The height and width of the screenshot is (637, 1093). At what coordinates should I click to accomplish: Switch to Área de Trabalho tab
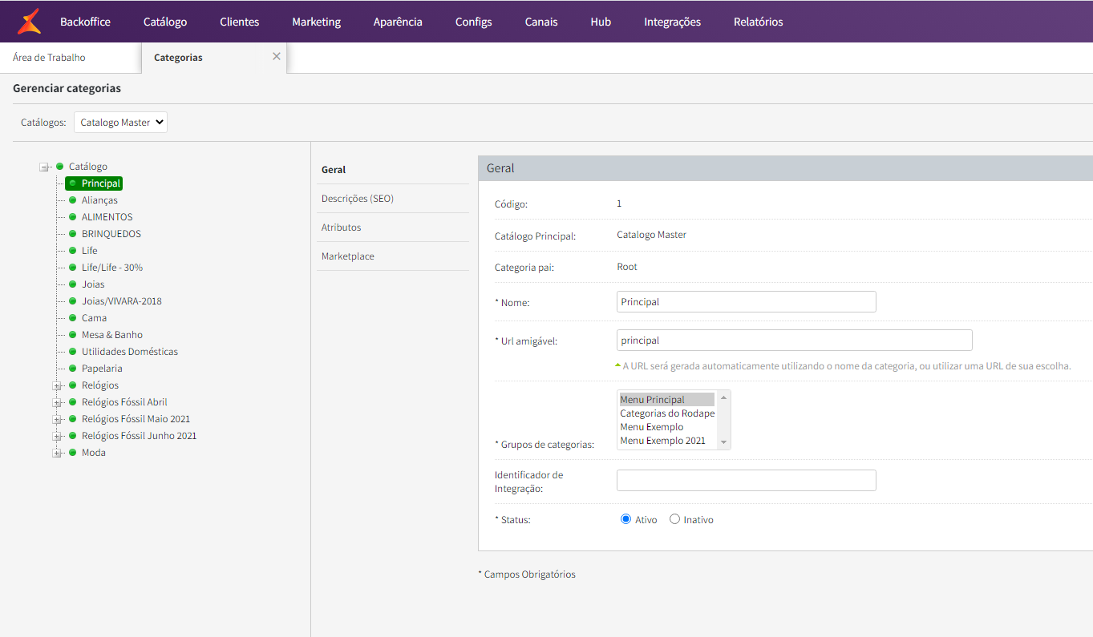(49, 58)
